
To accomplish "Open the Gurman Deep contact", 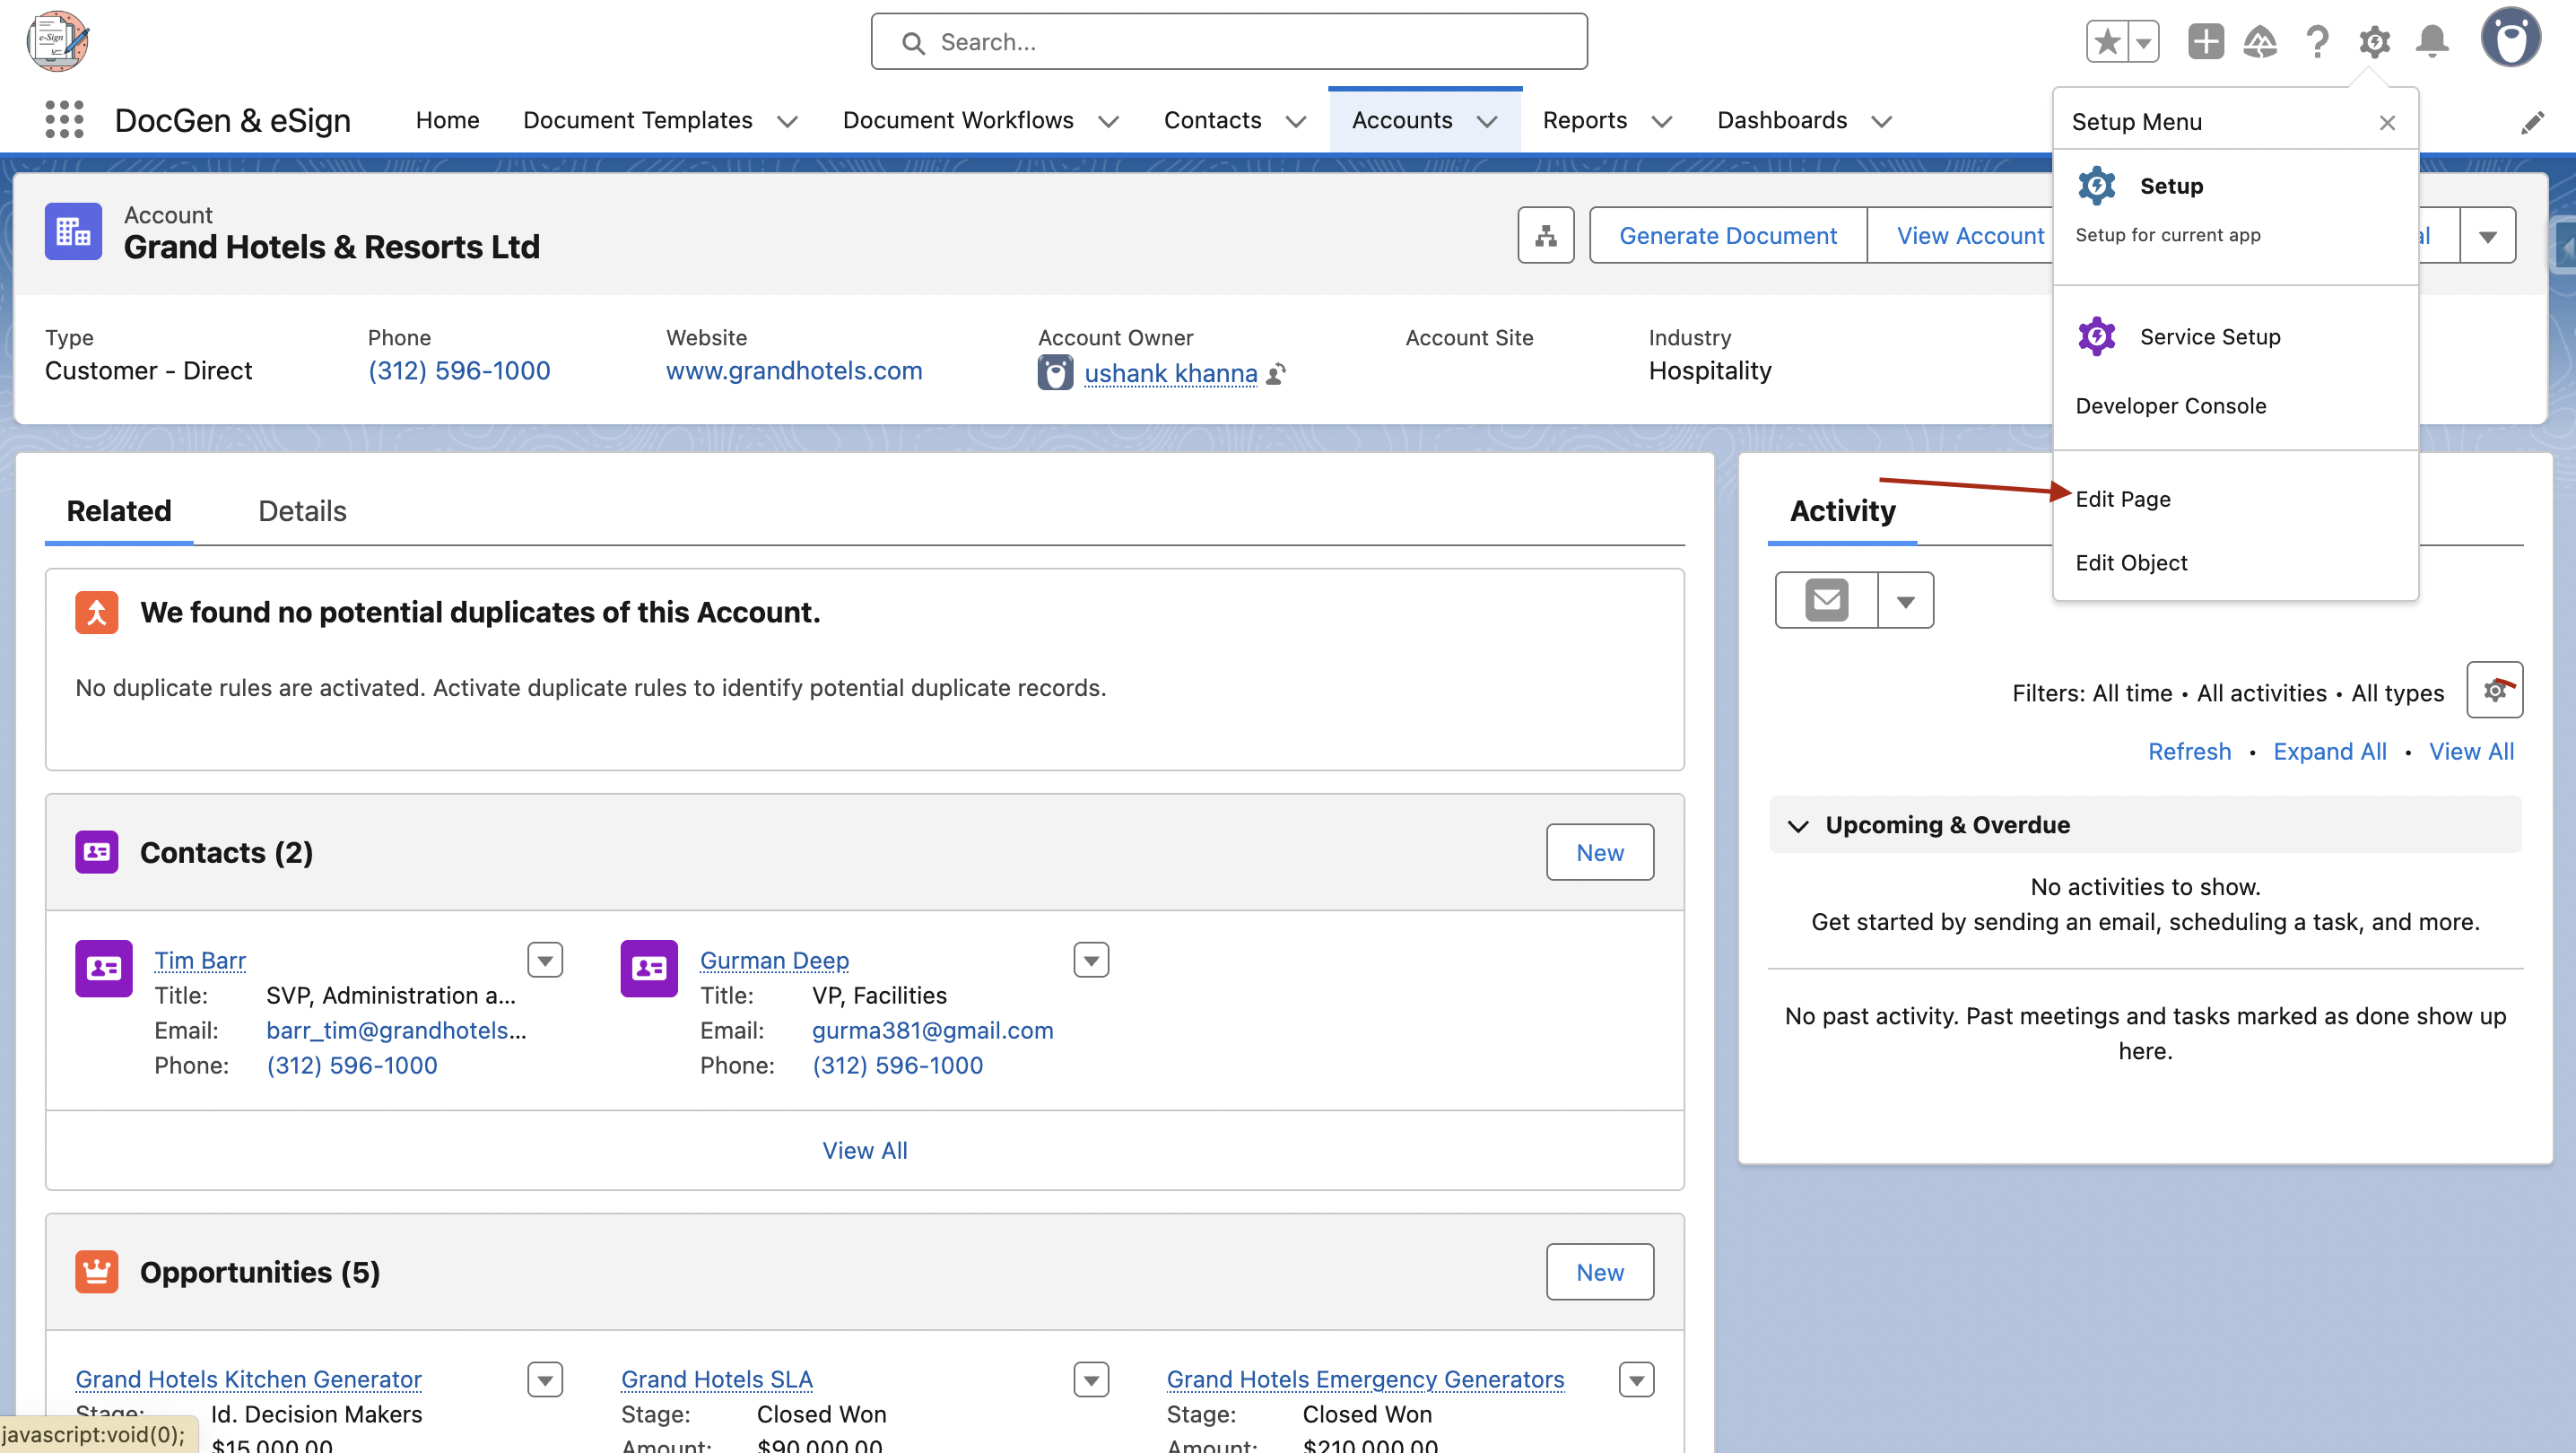I will click(774, 960).
